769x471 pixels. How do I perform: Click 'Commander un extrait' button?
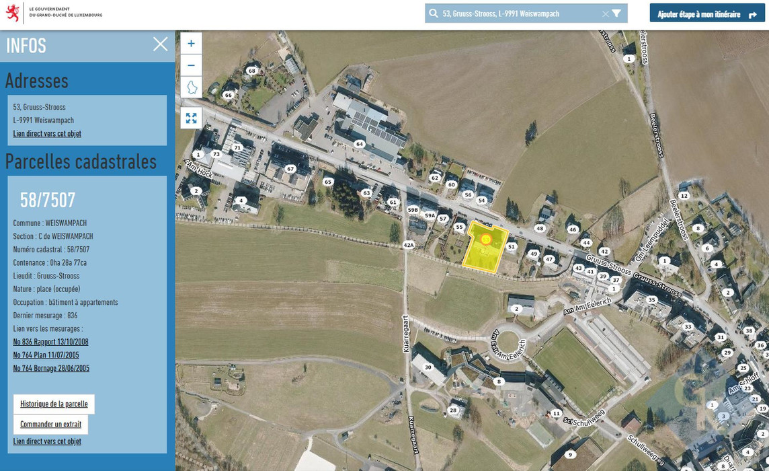(x=50, y=424)
